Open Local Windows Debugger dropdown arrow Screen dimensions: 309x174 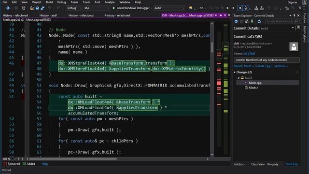(x=151, y=8)
